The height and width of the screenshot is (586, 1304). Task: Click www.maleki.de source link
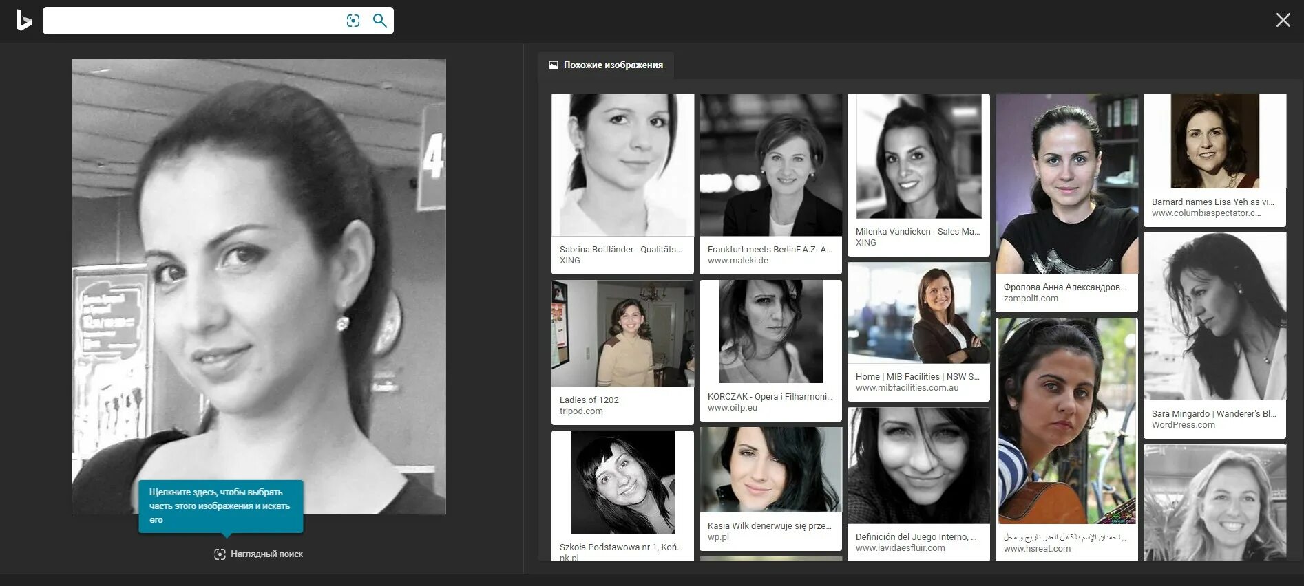(x=737, y=260)
